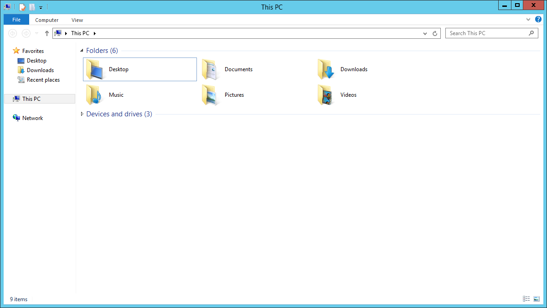Click the This PC system icon in title bar
The image size is (547, 308).
pyautogui.click(x=7, y=7)
